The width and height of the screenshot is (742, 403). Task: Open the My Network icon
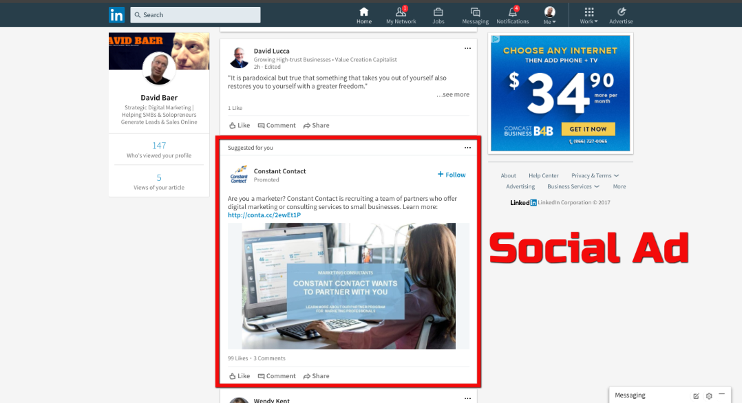401,12
